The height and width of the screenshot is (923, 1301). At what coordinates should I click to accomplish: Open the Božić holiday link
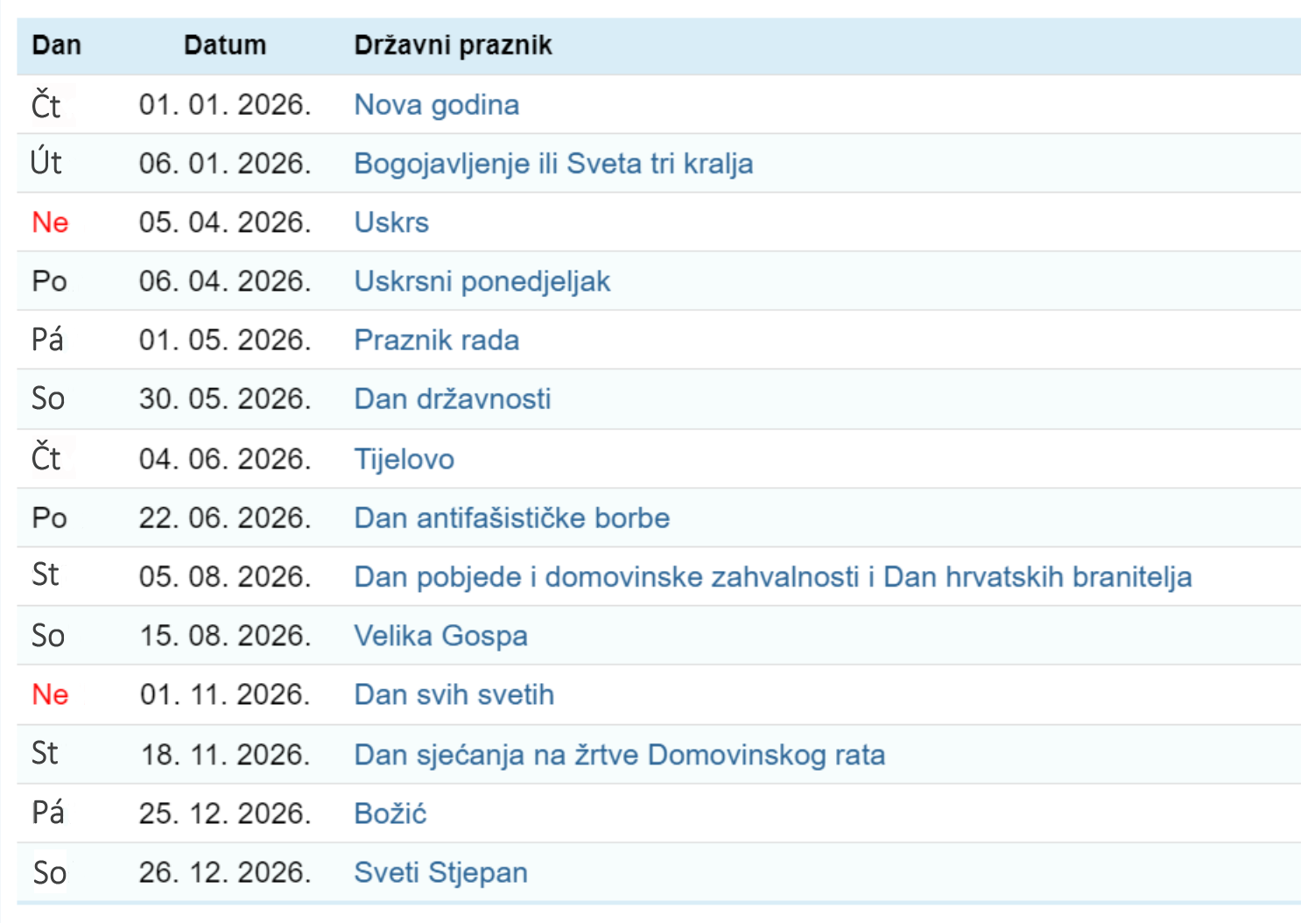[390, 814]
